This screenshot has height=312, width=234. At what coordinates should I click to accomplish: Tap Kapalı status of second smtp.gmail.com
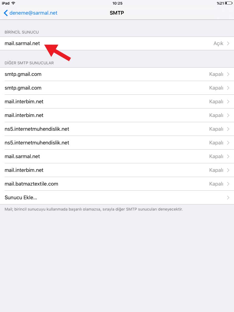216,88
